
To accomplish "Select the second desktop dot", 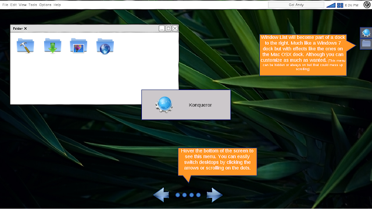I will coord(185,195).
